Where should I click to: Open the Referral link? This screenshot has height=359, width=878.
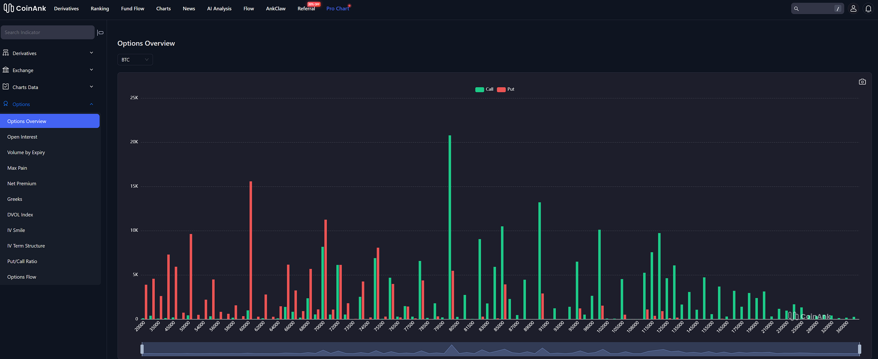306,8
